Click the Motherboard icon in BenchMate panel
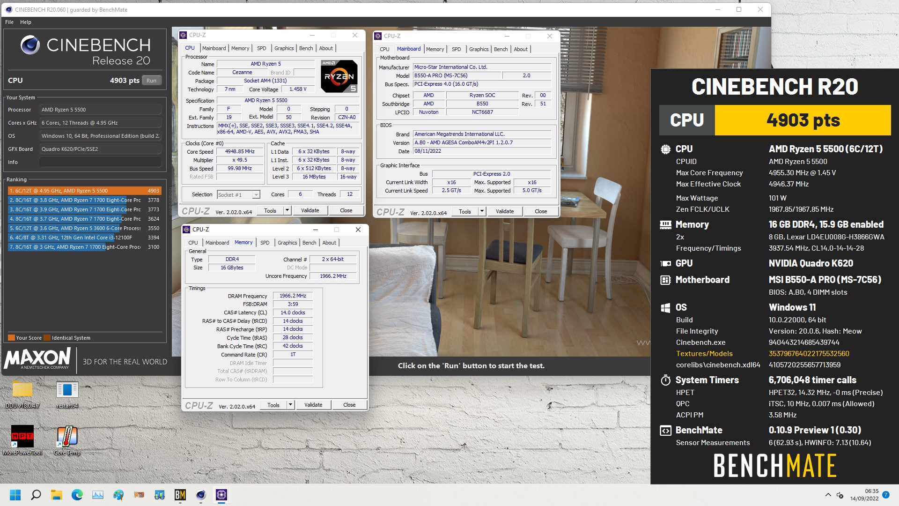The width and height of the screenshot is (899, 506). [665, 280]
